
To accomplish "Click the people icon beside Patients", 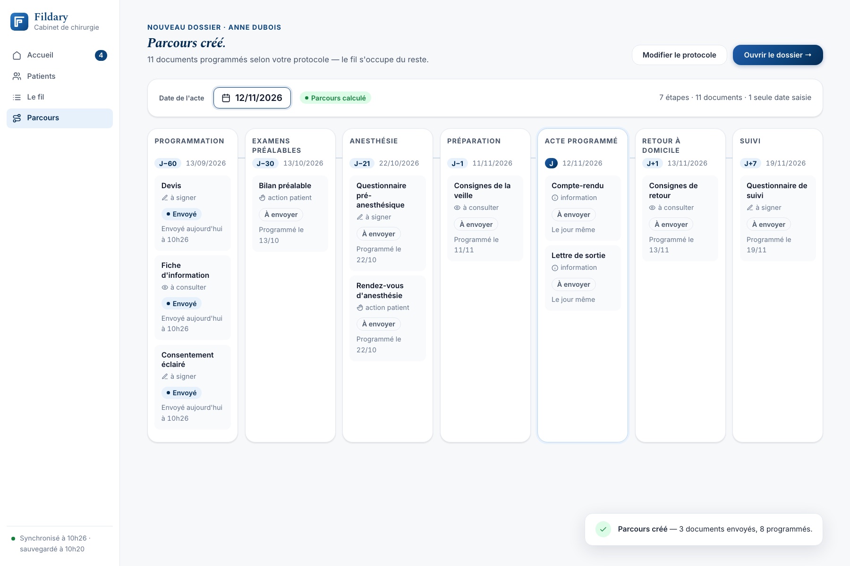I will [17, 76].
